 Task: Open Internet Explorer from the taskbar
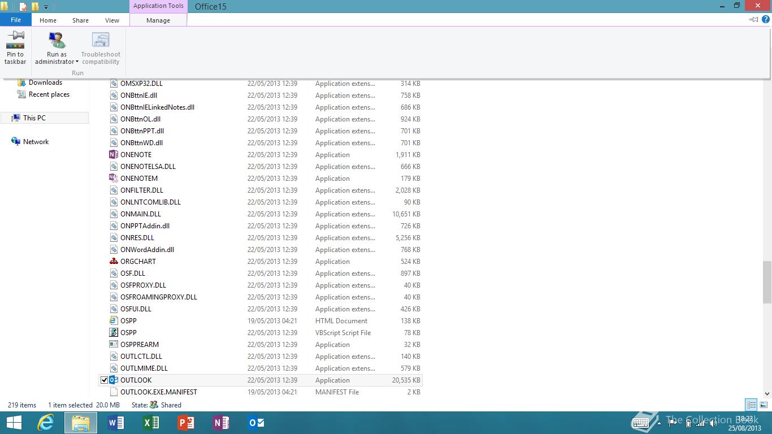click(45, 423)
